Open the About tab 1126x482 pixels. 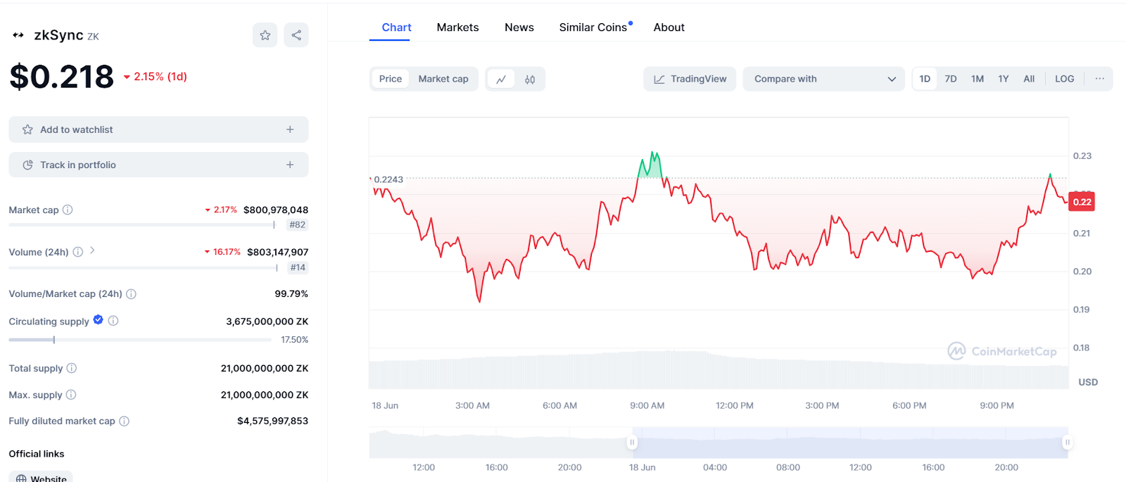(669, 27)
